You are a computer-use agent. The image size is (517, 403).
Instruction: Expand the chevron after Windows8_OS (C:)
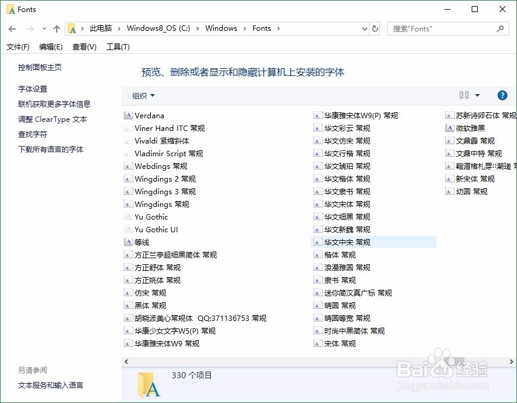click(x=197, y=28)
